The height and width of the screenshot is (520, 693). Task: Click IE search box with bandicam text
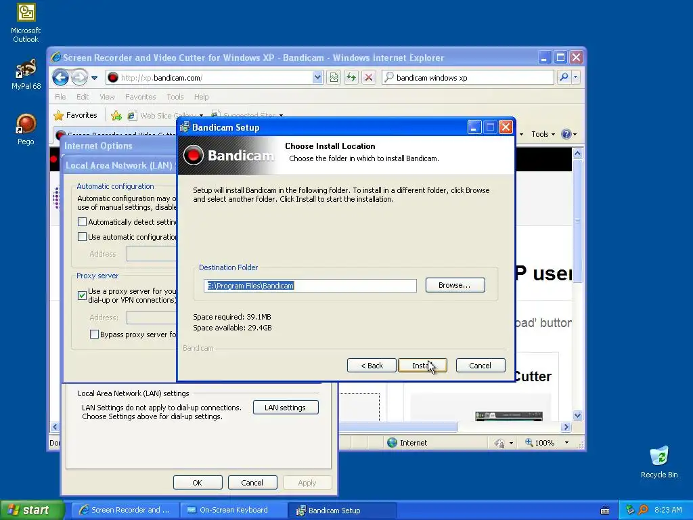click(468, 77)
